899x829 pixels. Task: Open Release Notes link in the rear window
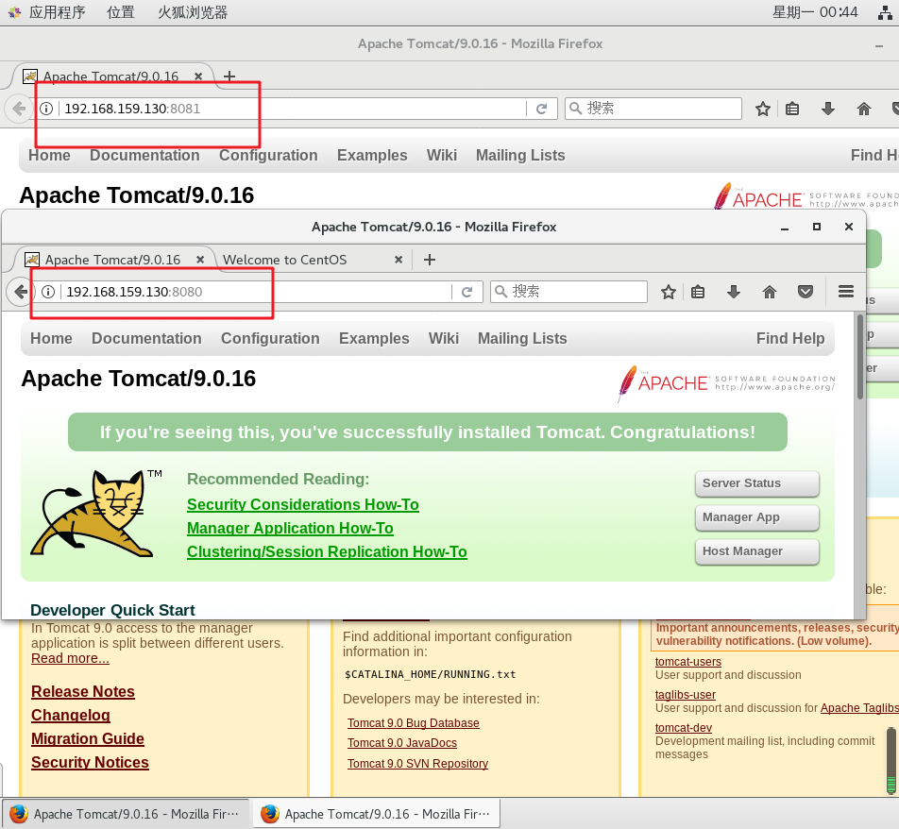[x=83, y=691]
